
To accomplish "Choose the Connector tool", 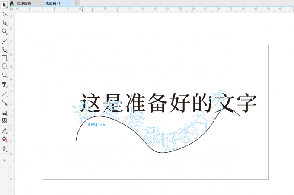I will click(4, 103).
